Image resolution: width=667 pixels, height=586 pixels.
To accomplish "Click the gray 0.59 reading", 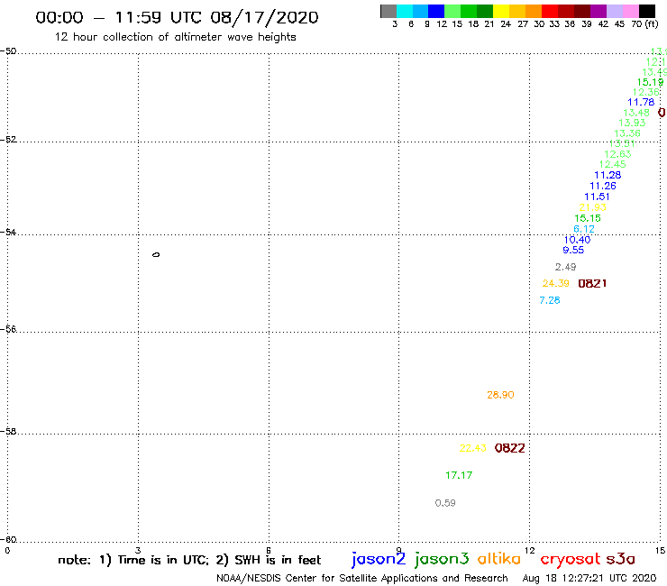I will pyautogui.click(x=445, y=503).
